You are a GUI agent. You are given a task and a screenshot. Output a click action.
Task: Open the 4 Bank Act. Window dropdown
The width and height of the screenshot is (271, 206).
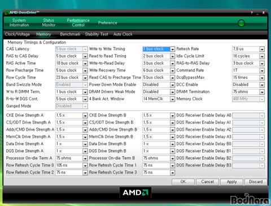(172, 99)
